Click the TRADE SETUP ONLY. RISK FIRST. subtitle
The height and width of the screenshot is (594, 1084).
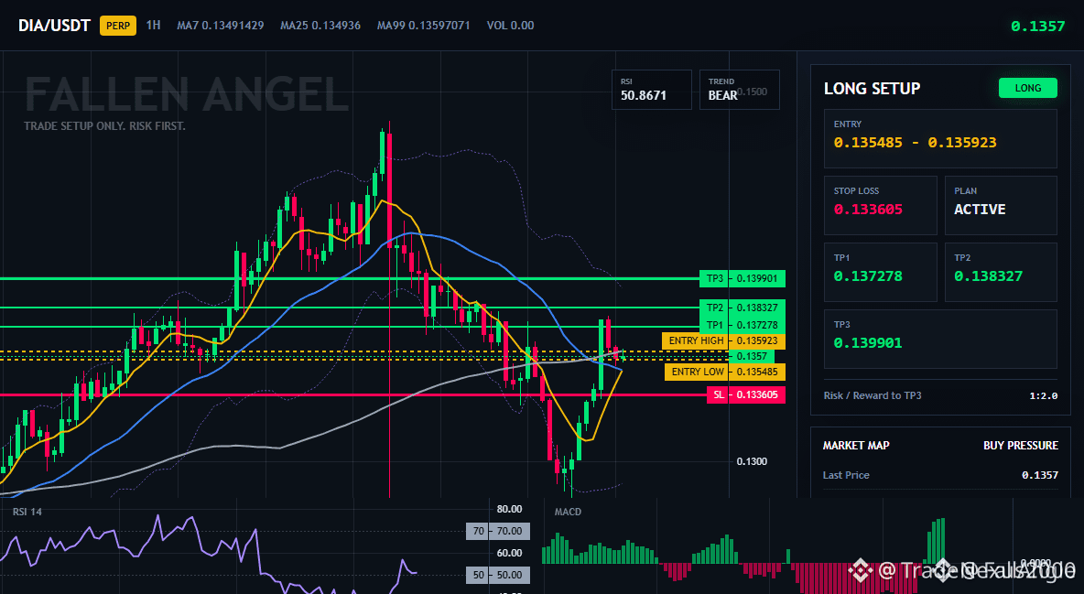pos(104,126)
